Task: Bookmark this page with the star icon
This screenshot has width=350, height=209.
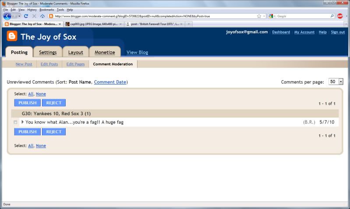Action: 259,16
